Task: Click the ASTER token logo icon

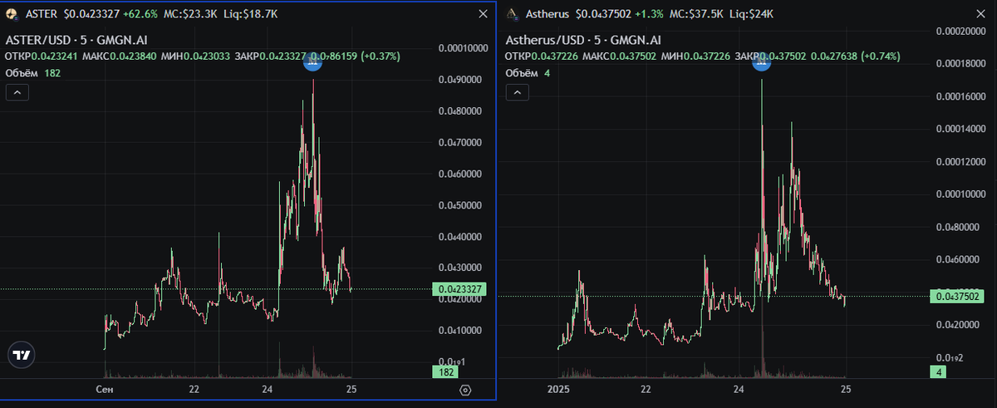Action: pos(11,13)
